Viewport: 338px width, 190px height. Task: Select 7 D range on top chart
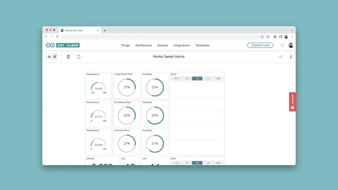pyautogui.click(x=187, y=78)
